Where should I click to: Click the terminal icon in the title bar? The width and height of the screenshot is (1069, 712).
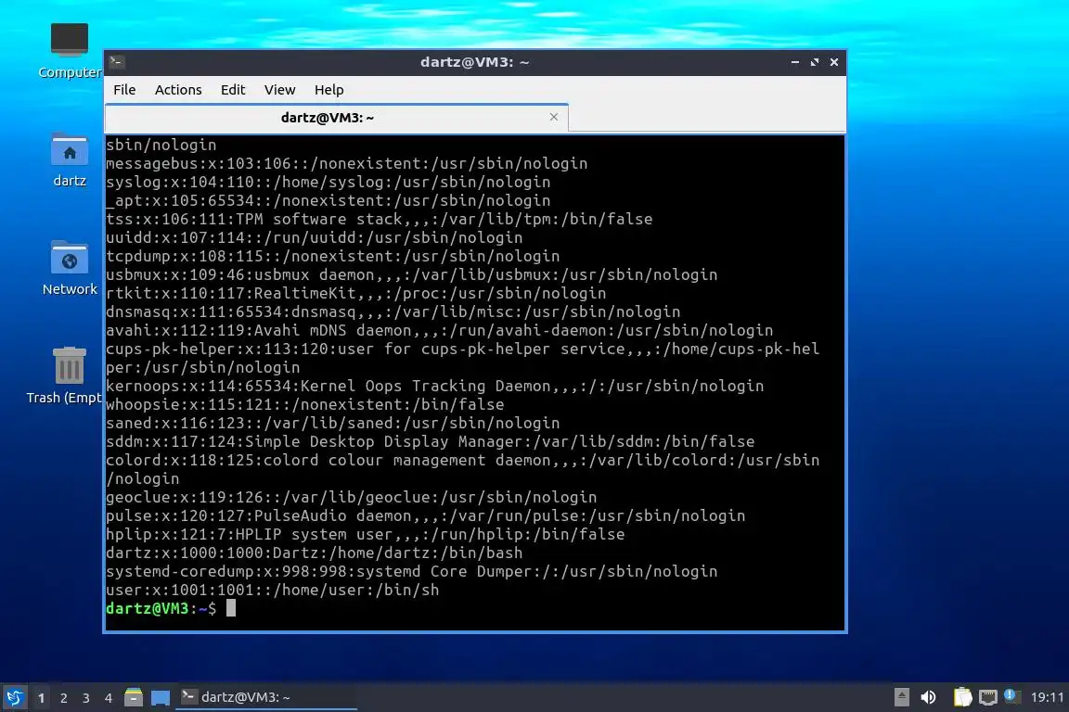tap(117, 62)
